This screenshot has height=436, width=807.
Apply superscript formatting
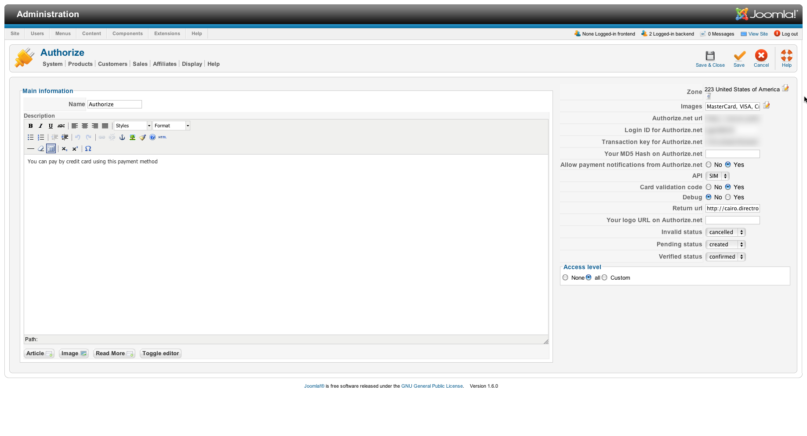75,149
